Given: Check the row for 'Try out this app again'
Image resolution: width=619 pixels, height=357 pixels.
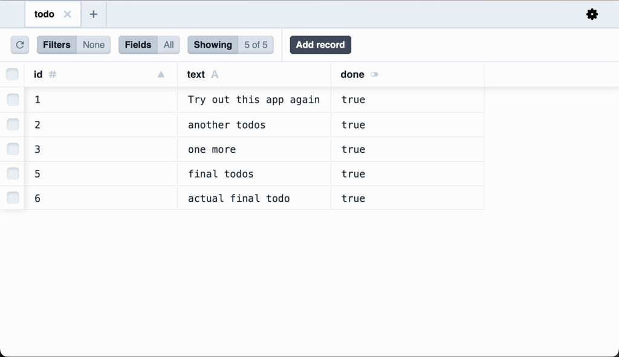Looking at the screenshot, I should click(12, 99).
